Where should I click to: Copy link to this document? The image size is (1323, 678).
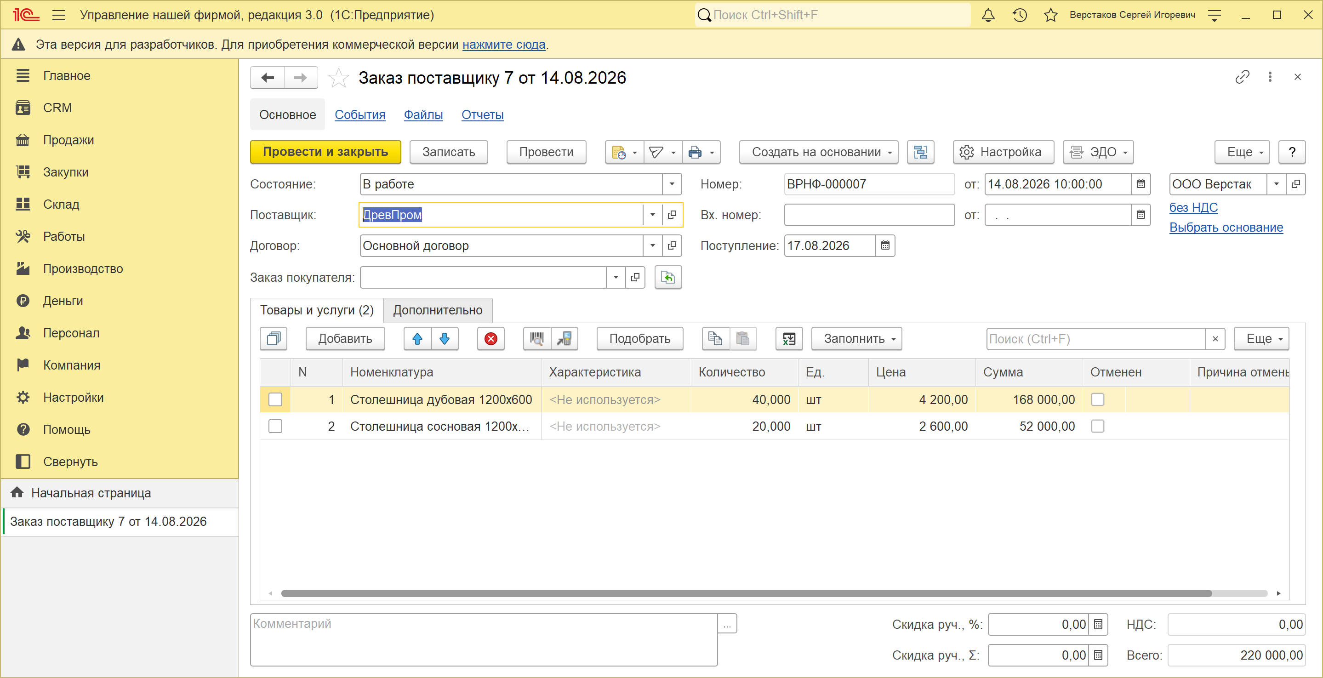coord(1242,77)
